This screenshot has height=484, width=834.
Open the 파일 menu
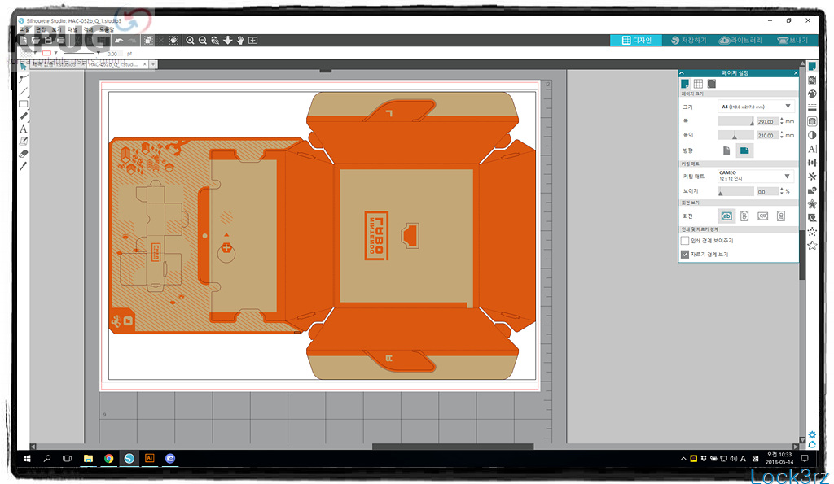pyautogui.click(x=24, y=30)
